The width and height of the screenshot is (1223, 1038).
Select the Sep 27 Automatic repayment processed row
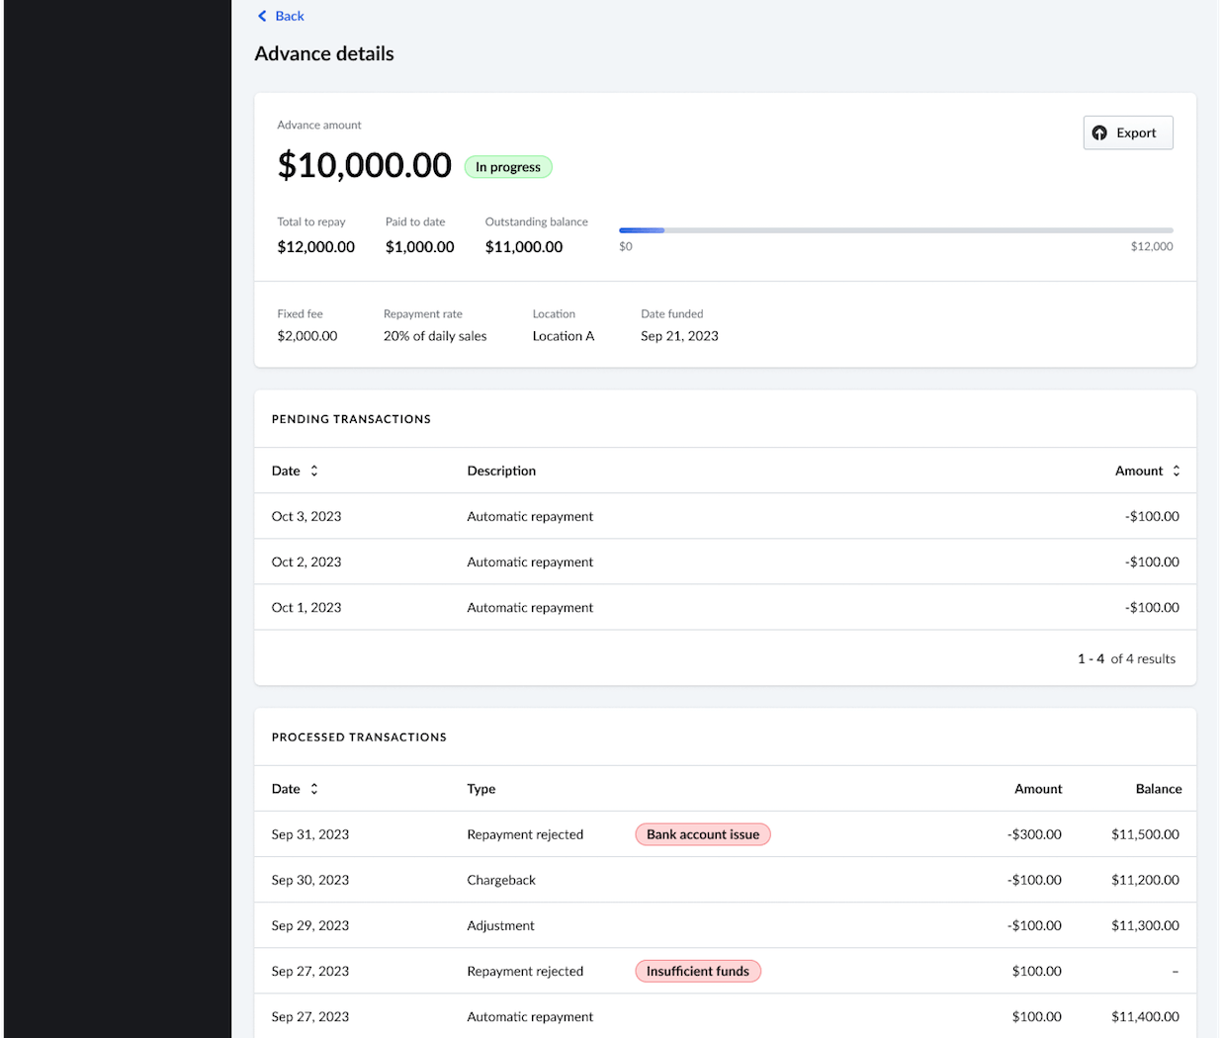point(725,1016)
